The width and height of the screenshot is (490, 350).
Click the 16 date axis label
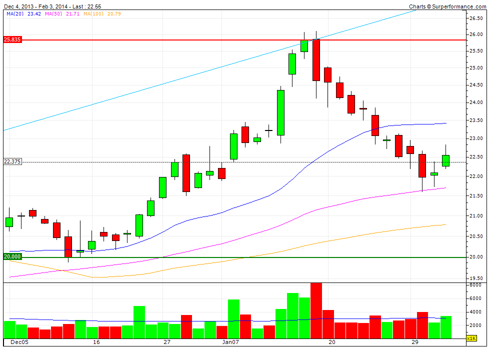(96, 342)
